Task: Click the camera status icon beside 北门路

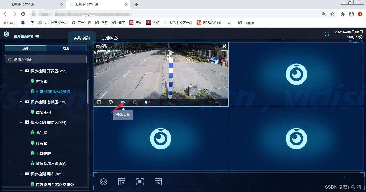Action: click(32, 133)
